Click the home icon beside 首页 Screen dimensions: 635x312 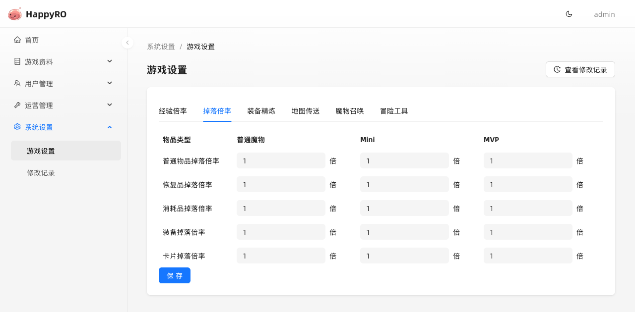(17, 40)
